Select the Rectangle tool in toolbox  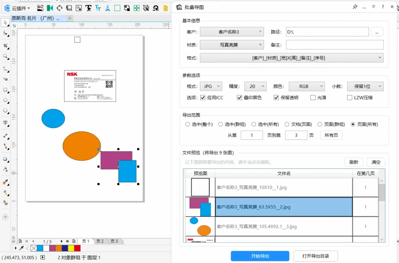coord(5,90)
